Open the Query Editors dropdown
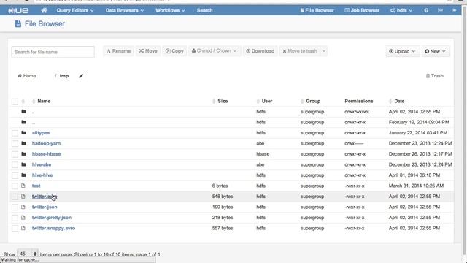 (75, 10)
